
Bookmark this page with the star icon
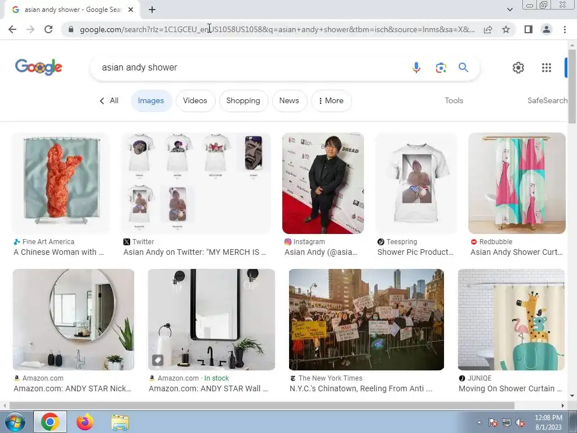pyautogui.click(x=506, y=29)
